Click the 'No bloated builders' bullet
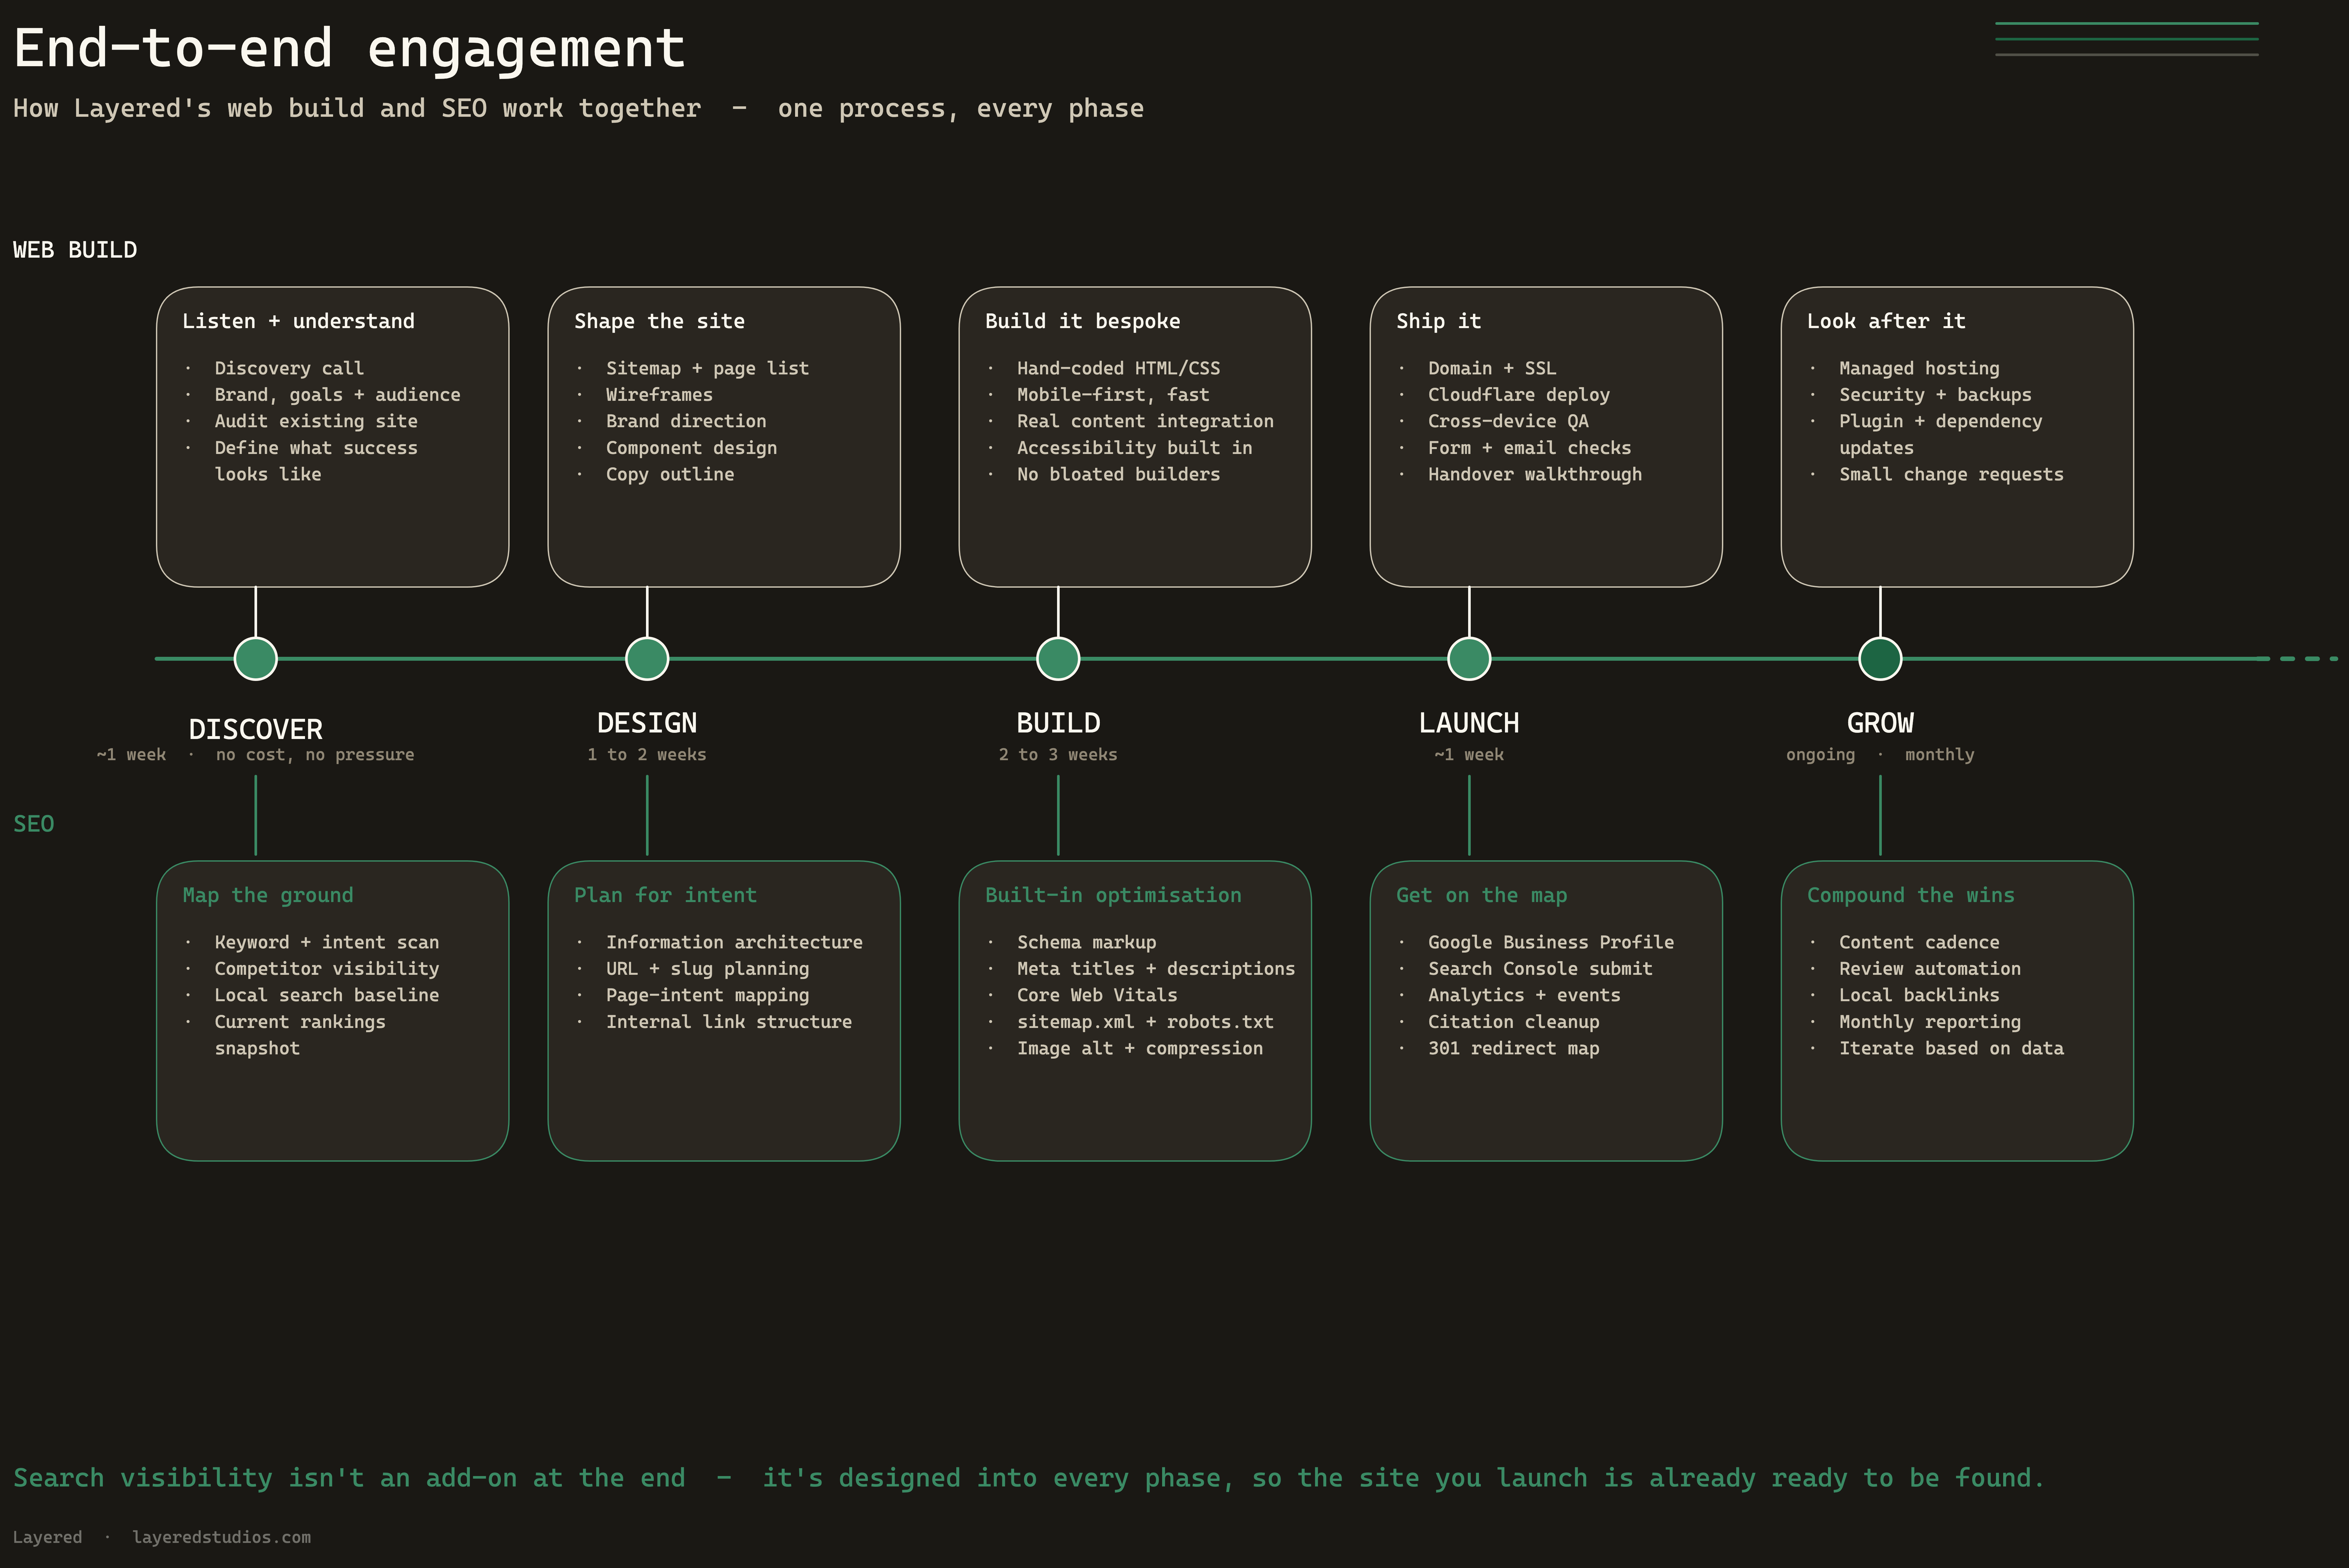The width and height of the screenshot is (2349, 1568). click(x=1118, y=474)
